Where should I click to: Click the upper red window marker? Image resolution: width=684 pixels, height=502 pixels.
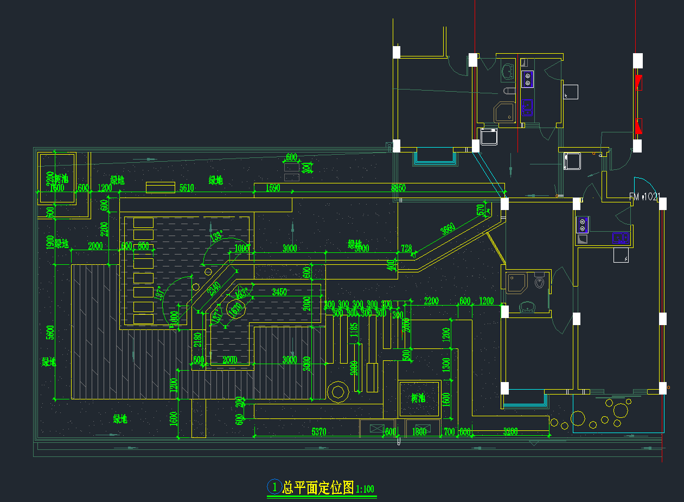tap(638, 82)
